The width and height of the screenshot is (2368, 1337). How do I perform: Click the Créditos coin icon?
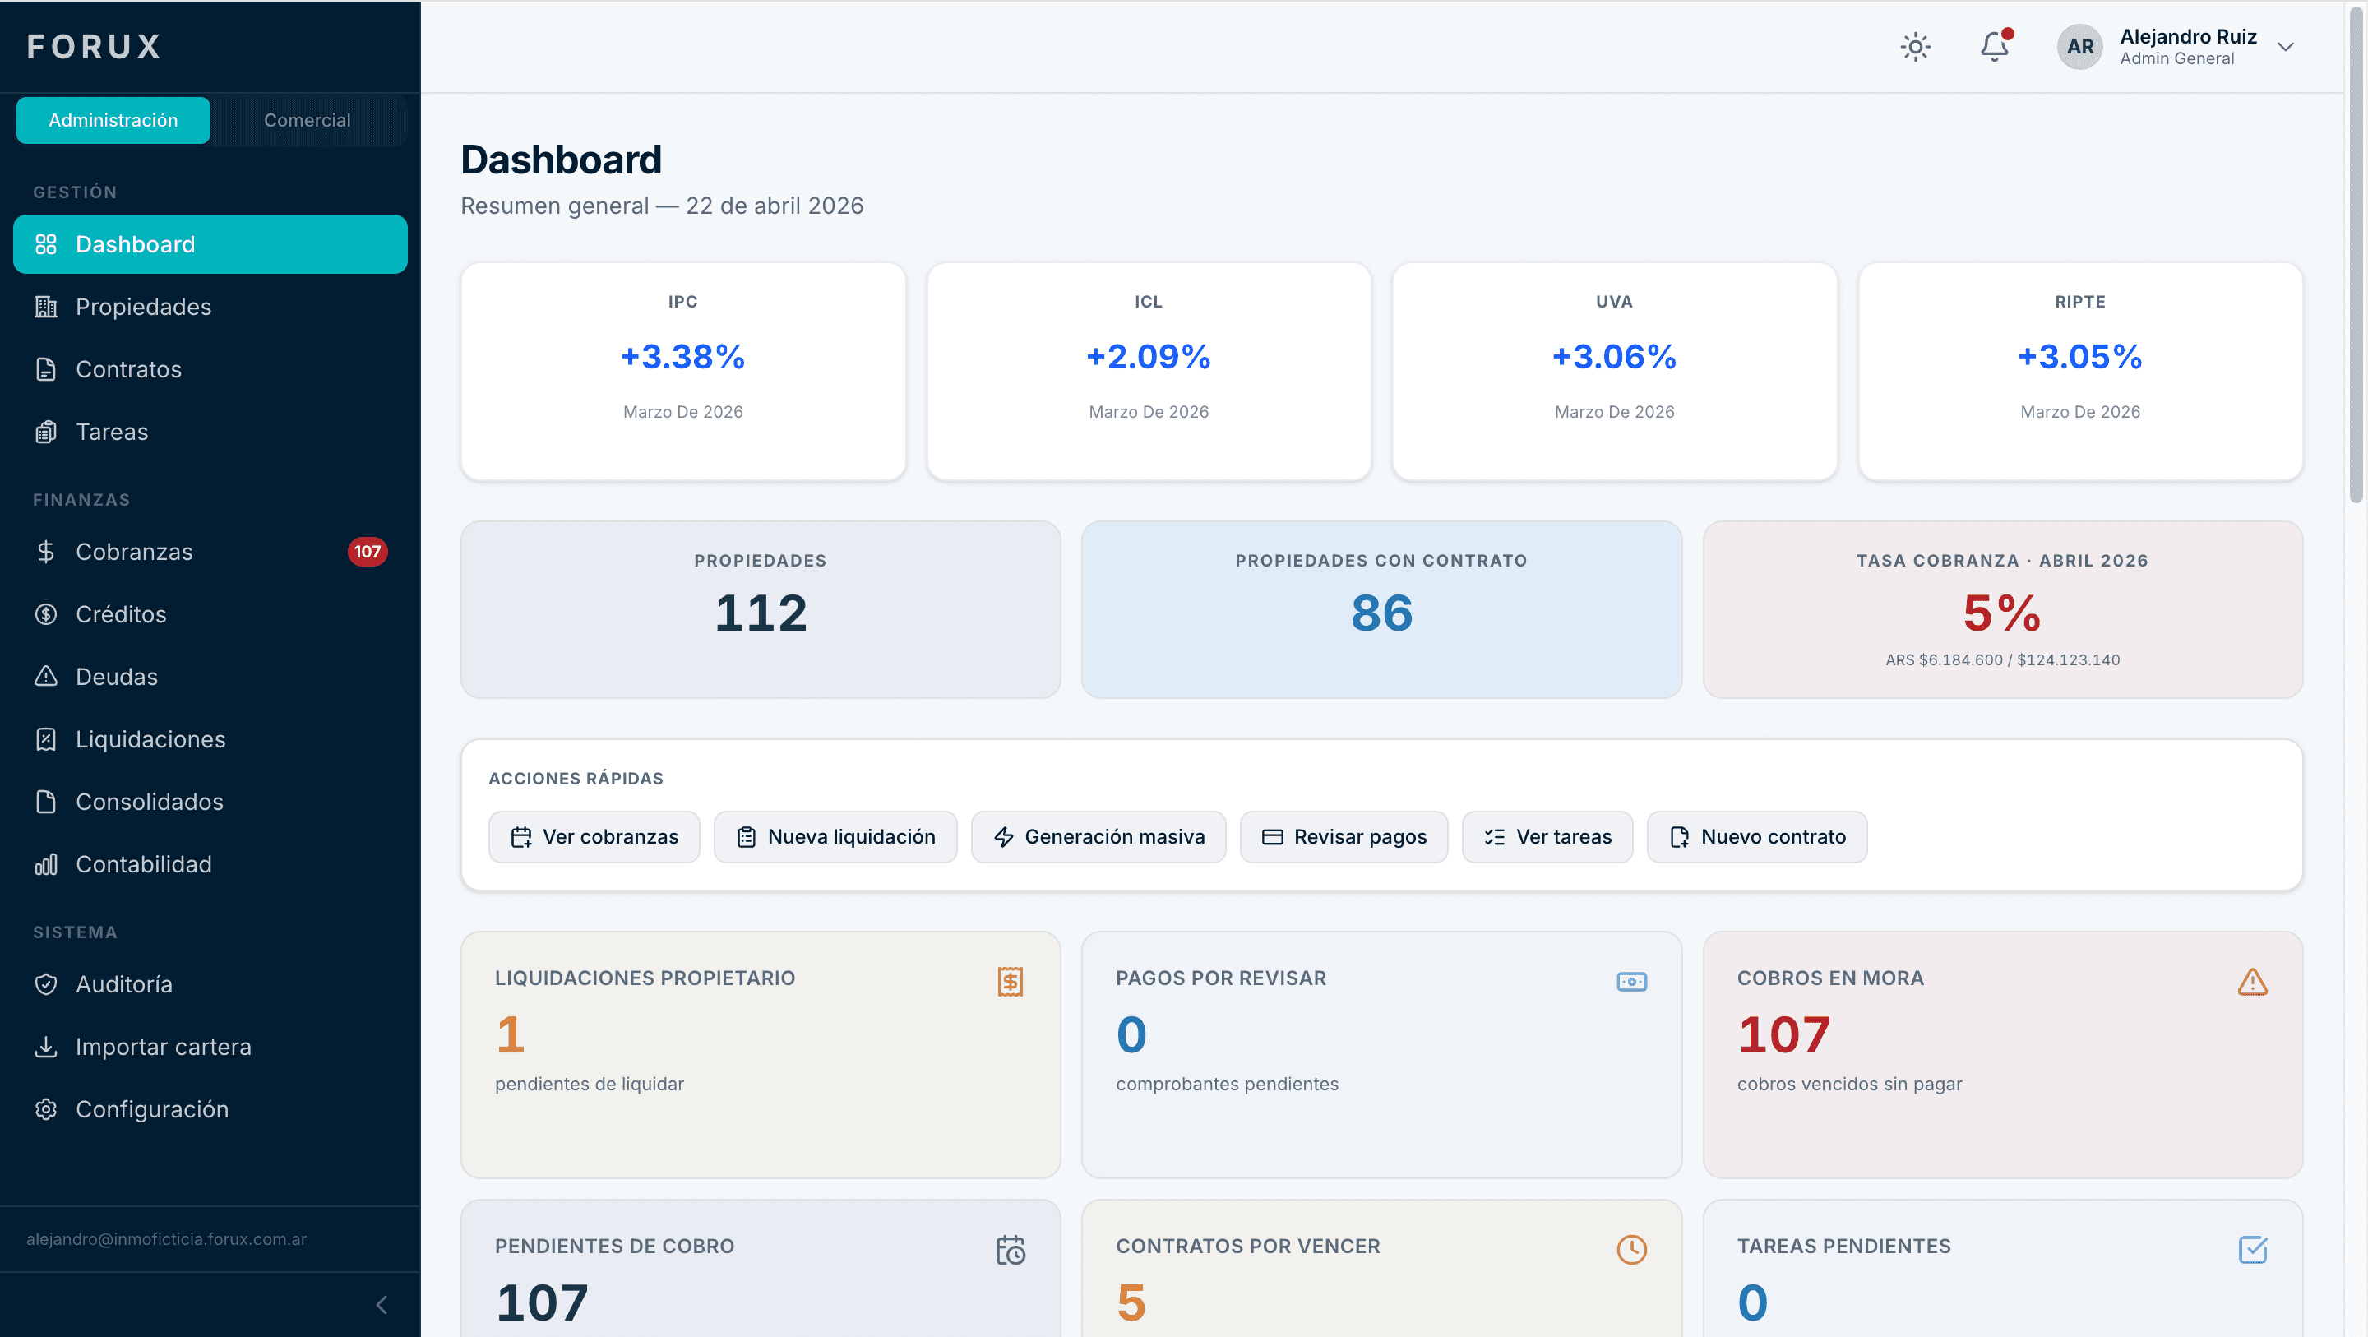tap(46, 614)
